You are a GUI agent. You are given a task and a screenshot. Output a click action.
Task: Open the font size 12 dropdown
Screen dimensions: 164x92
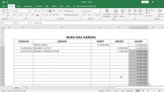pyautogui.click(x=34, y=11)
